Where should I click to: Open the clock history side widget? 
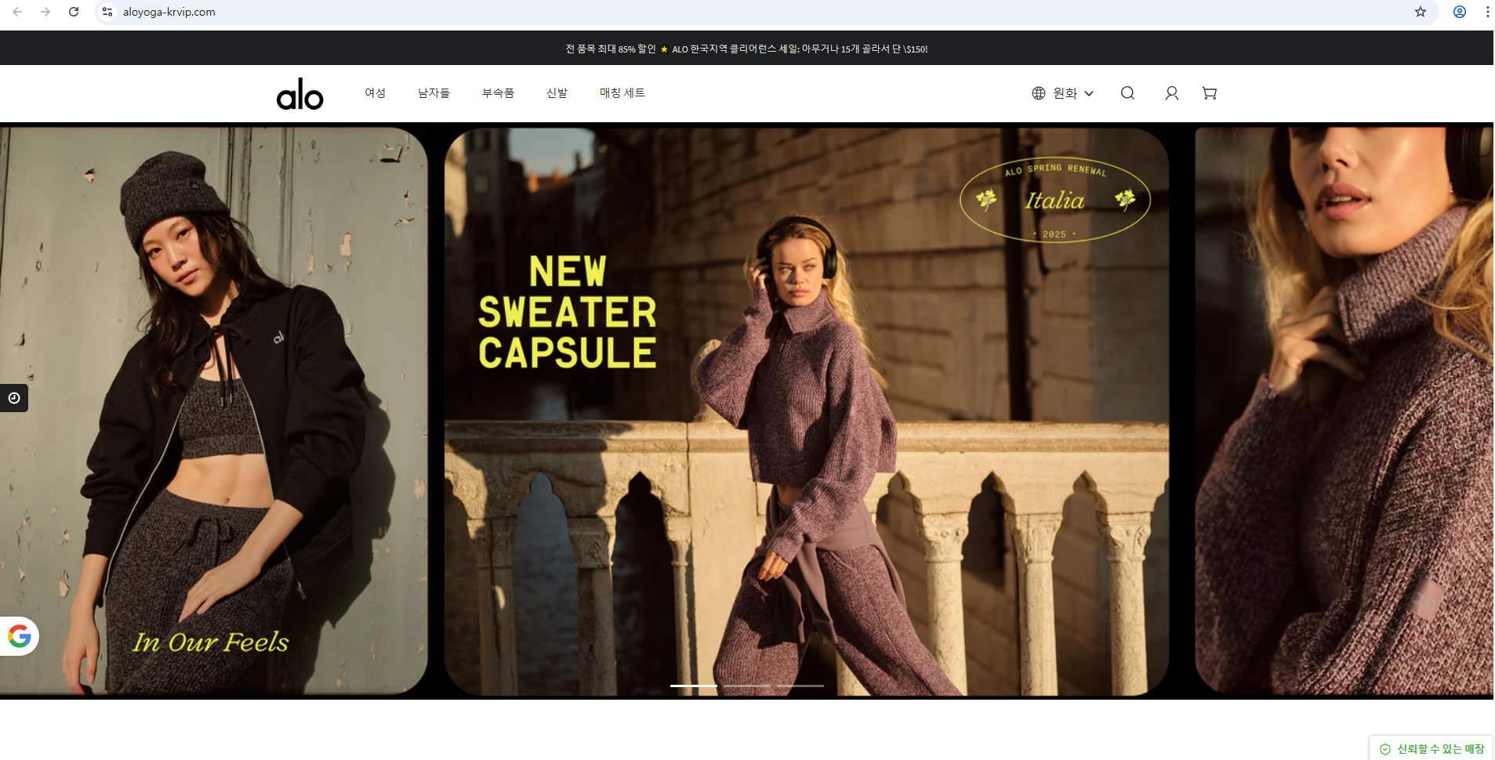click(x=14, y=398)
